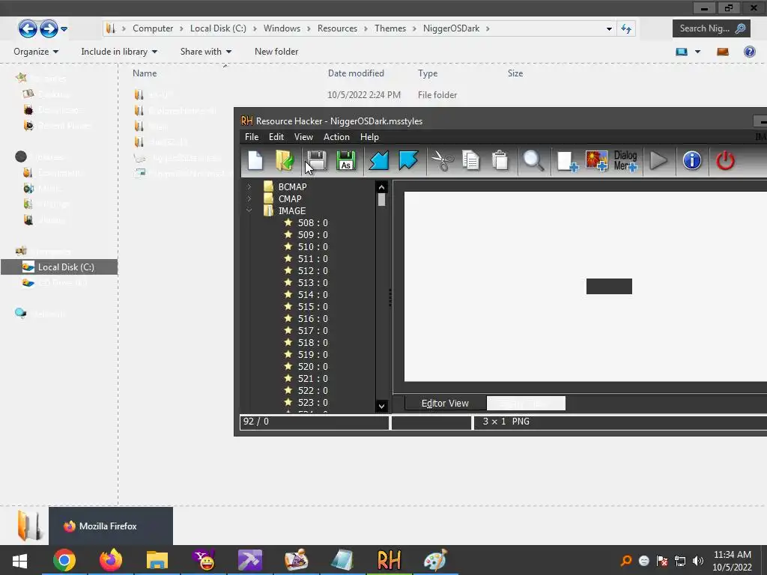This screenshot has width=767, height=575.
Task: Open a file using the folder icon in Resource Hacker
Action: 285,160
